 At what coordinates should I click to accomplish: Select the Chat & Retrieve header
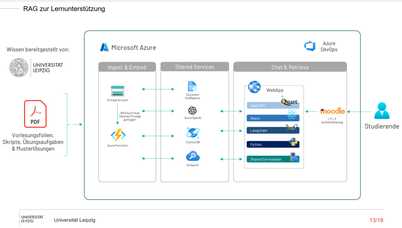pyautogui.click(x=290, y=67)
